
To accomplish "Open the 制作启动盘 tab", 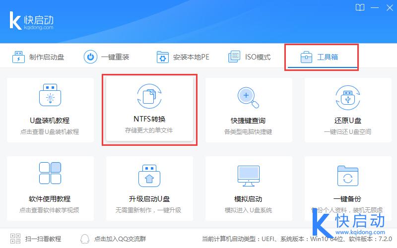I will point(38,57).
